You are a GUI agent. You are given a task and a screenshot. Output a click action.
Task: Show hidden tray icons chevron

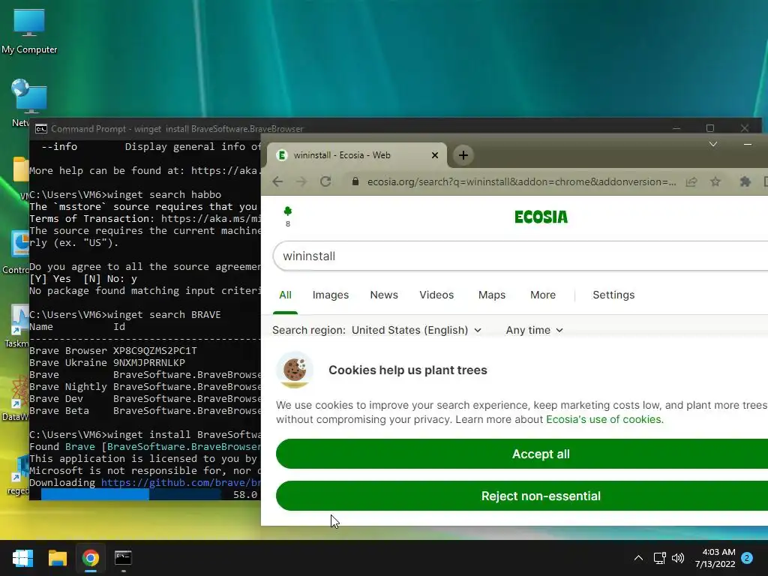[638, 558]
